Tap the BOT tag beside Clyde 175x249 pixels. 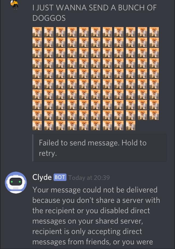[60, 177]
